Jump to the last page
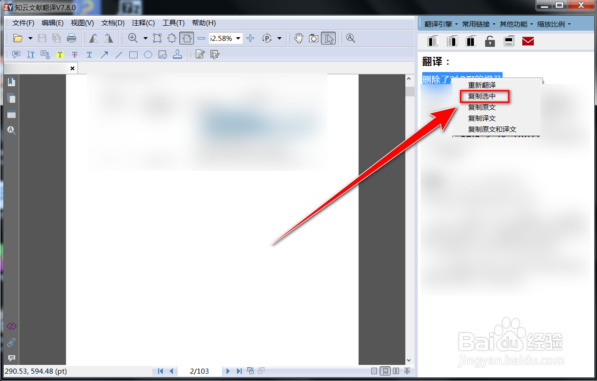The height and width of the screenshot is (381, 597). 239,371
